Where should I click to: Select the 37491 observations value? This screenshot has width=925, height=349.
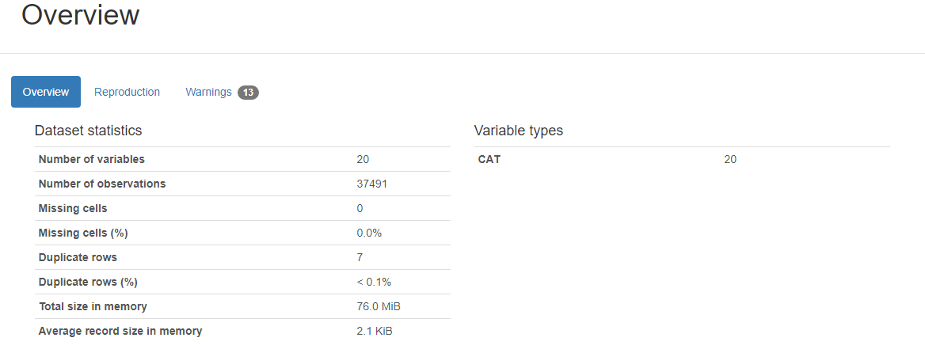pyautogui.click(x=371, y=184)
